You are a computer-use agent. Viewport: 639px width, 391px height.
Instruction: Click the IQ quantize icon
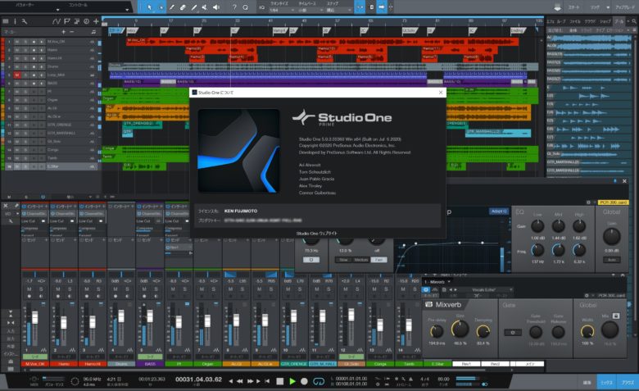(x=262, y=7)
